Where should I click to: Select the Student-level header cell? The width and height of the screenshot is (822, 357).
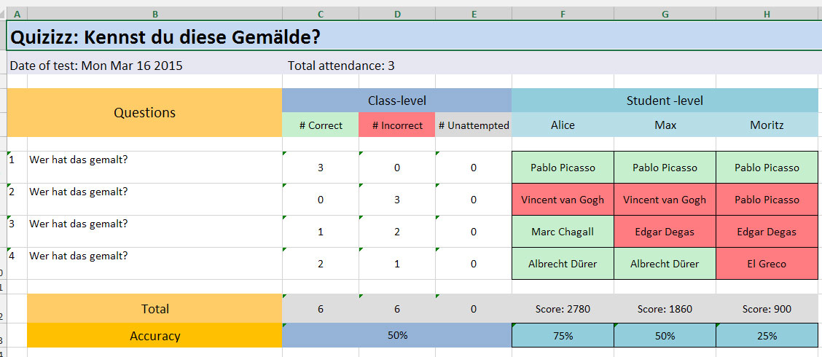tap(665, 101)
